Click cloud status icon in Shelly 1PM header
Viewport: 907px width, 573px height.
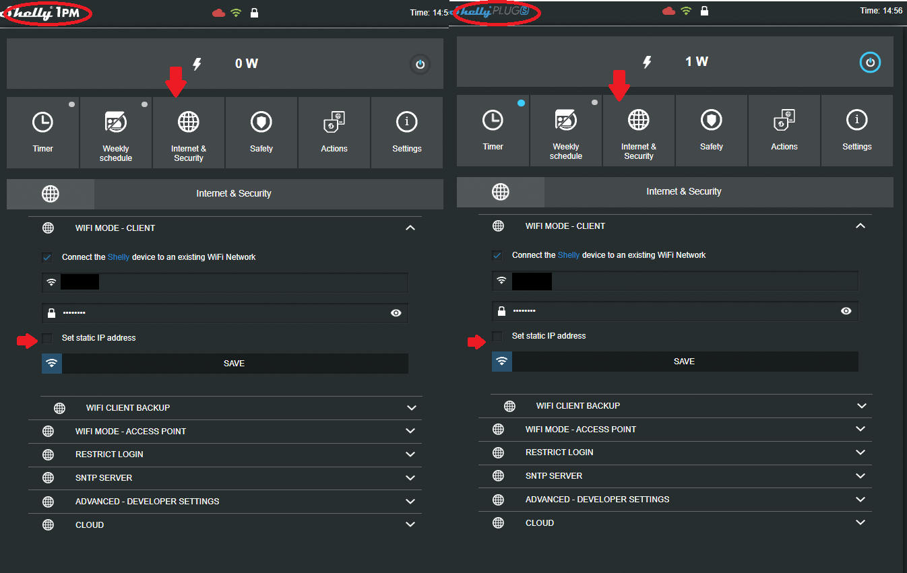(x=218, y=13)
